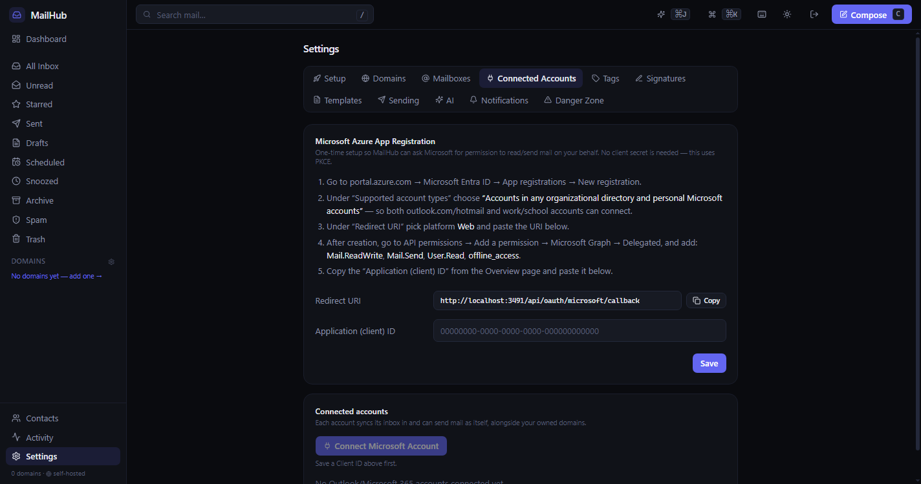Click the Domains section gear icon
Image resolution: width=921 pixels, height=484 pixels.
point(111,262)
